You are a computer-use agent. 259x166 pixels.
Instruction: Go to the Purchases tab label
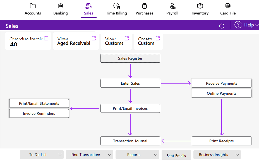pyautogui.click(x=144, y=13)
